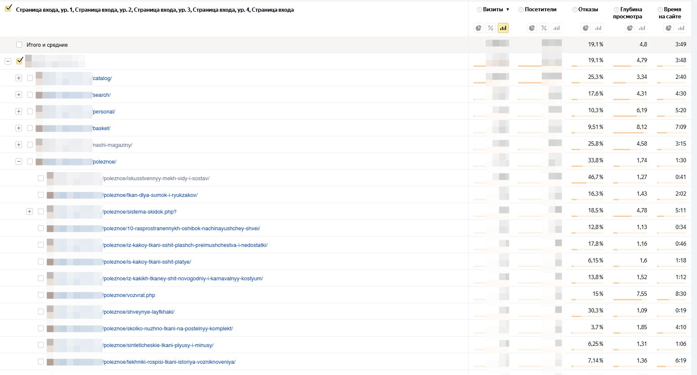Select checkbox for /poleznoe/vozvrat.php row
This screenshot has height=375, width=697.
tap(41, 295)
